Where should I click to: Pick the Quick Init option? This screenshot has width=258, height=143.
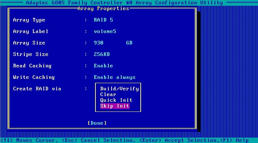tap(116, 100)
